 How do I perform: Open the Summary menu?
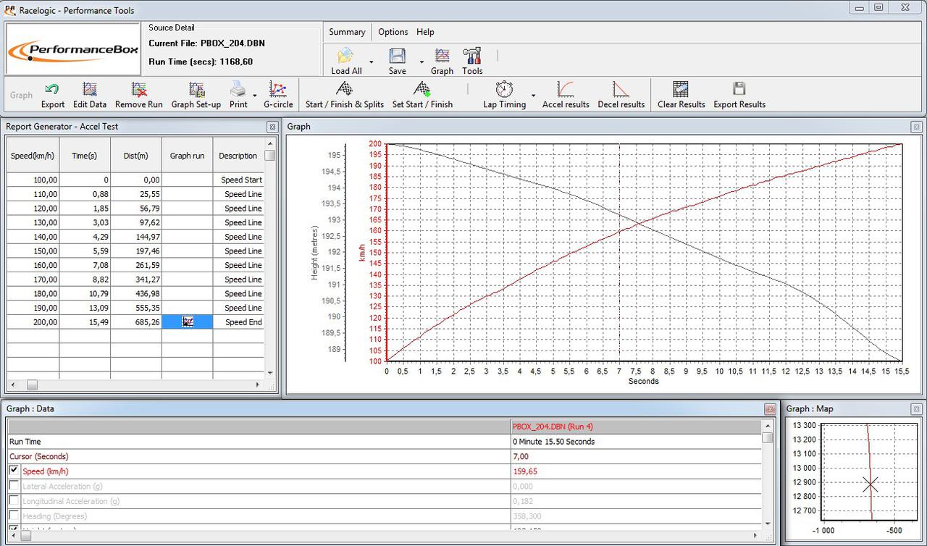point(347,32)
